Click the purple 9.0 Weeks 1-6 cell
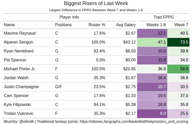Viewport: 192px width, 124px height. (x=153, y=113)
